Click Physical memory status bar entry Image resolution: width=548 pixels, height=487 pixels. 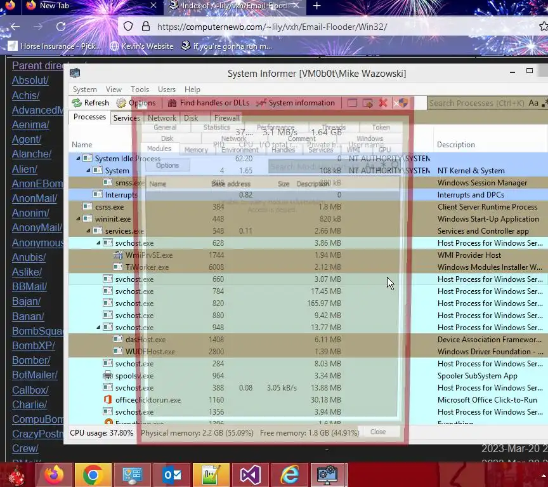tap(197, 433)
